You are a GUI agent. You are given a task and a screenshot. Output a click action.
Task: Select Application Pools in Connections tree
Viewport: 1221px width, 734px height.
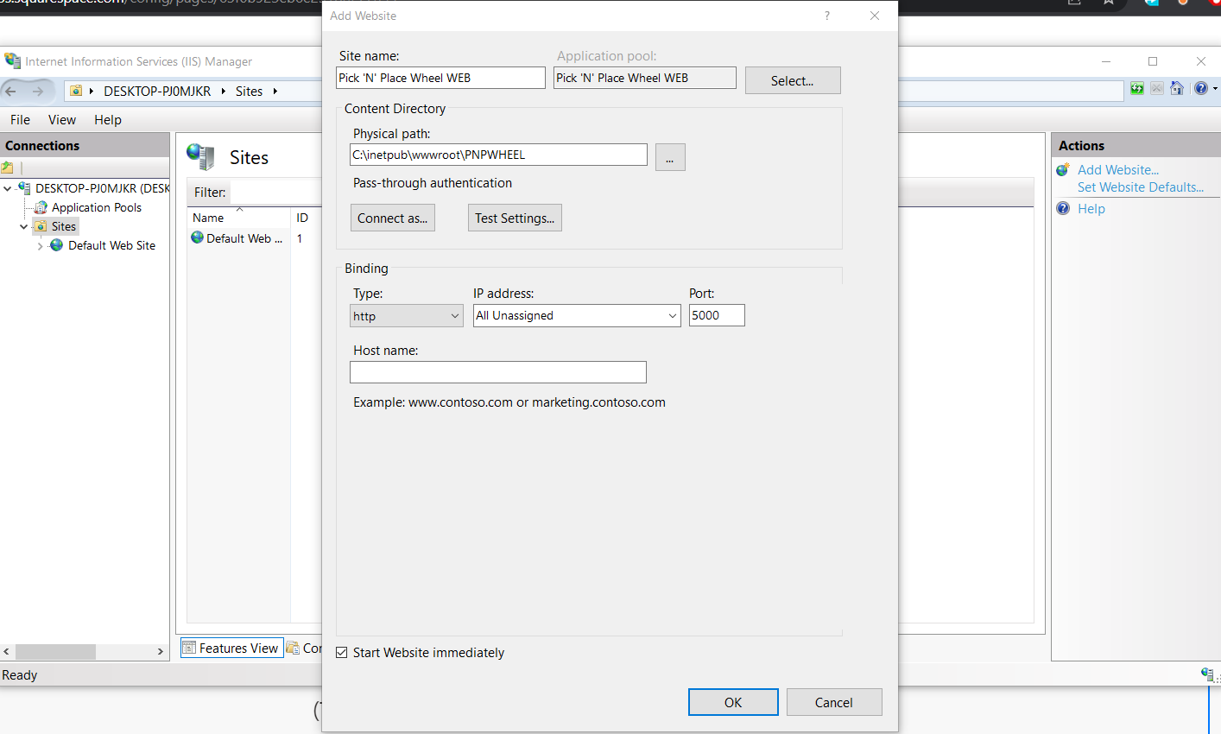pos(97,207)
